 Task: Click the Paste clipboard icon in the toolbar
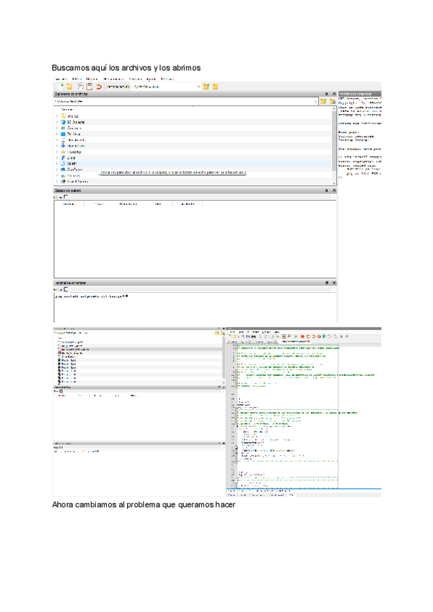[89, 87]
